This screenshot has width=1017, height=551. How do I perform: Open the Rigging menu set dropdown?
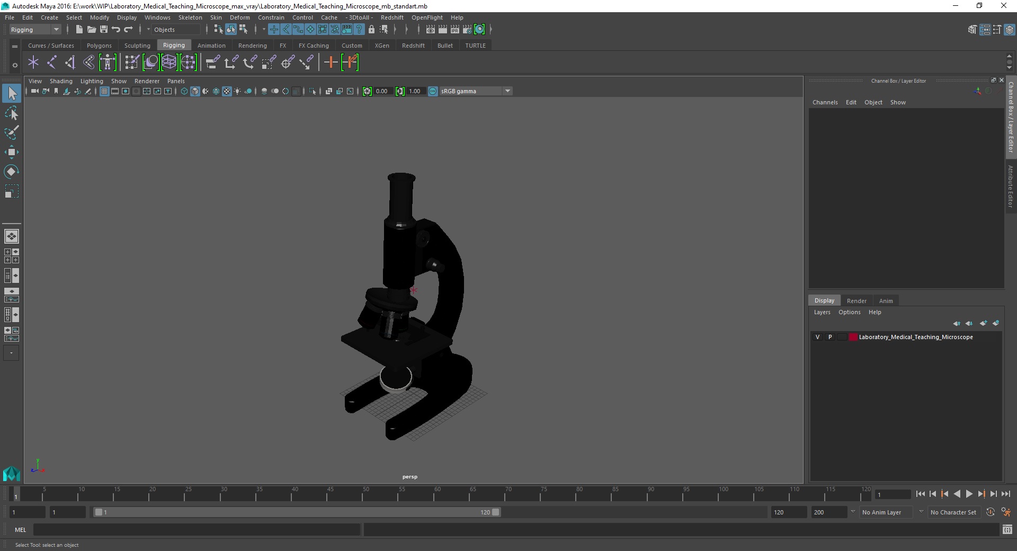[x=35, y=30]
